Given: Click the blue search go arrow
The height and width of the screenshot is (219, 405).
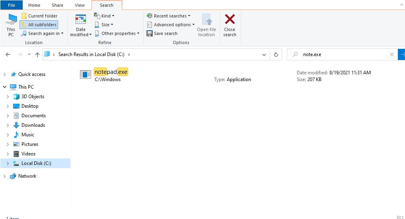Looking at the screenshot, I should [x=401, y=54].
